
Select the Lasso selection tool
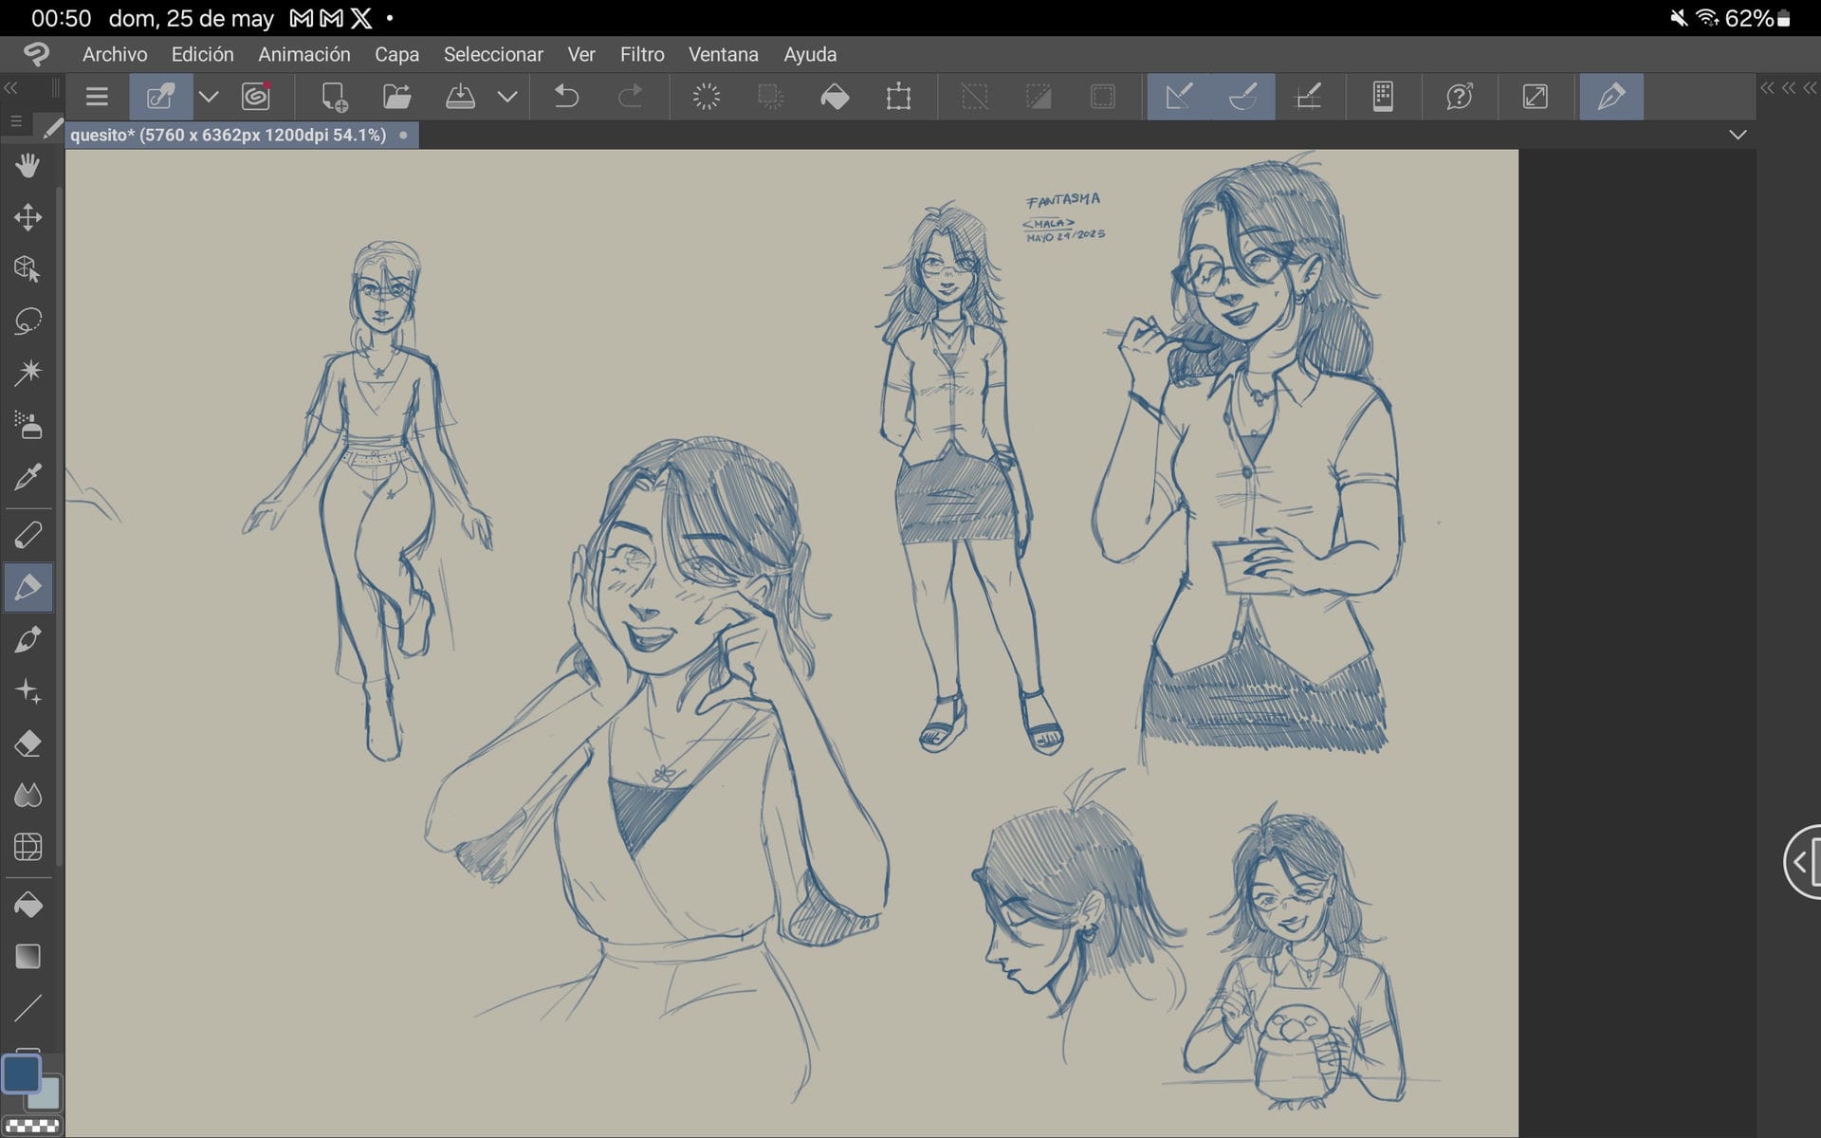coord(28,321)
